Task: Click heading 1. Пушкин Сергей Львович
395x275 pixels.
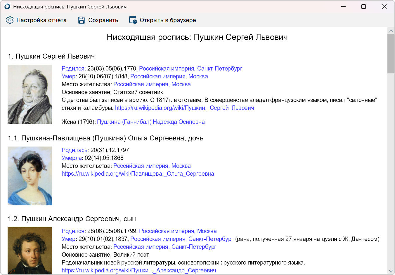Action: (51, 56)
